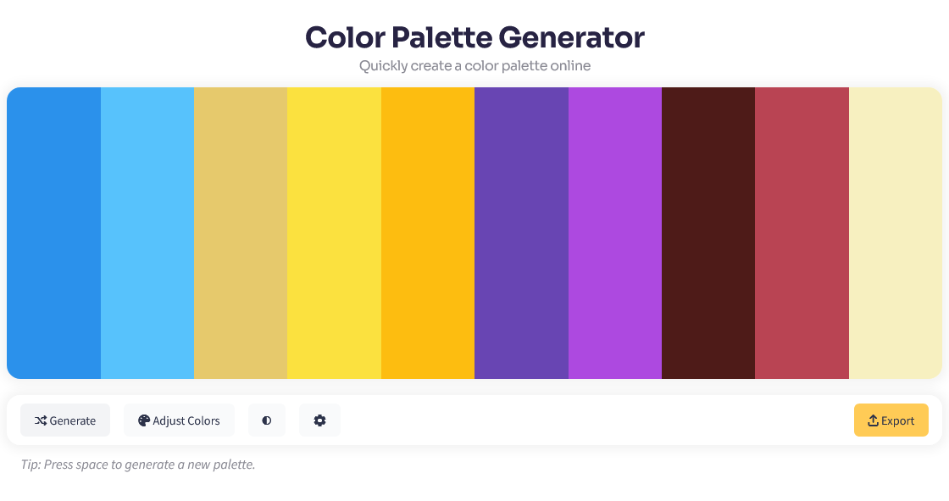The image size is (949, 501).
Task: Click the shuffle icon on Generate
Action: pyautogui.click(x=41, y=420)
